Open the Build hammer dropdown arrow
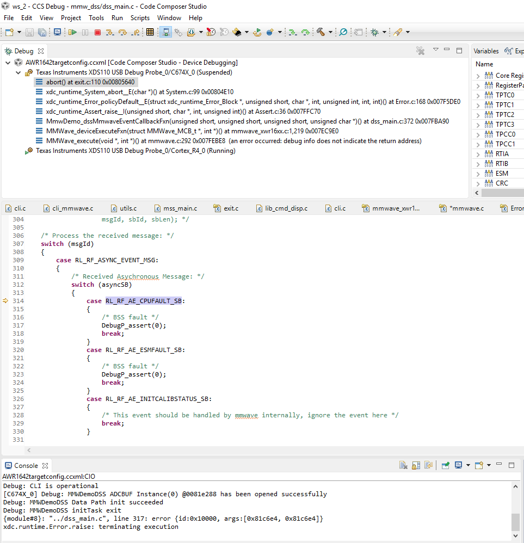This screenshot has width=524, height=543. coord(330,32)
